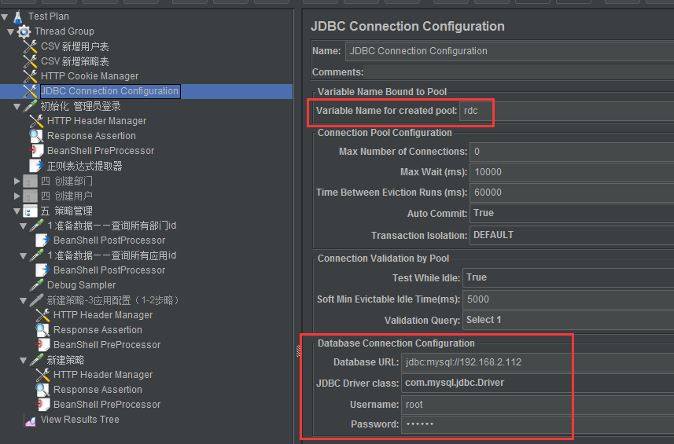Open the Transaction Isolation dropdown
The image size is (674, 444).
point(571,235)
